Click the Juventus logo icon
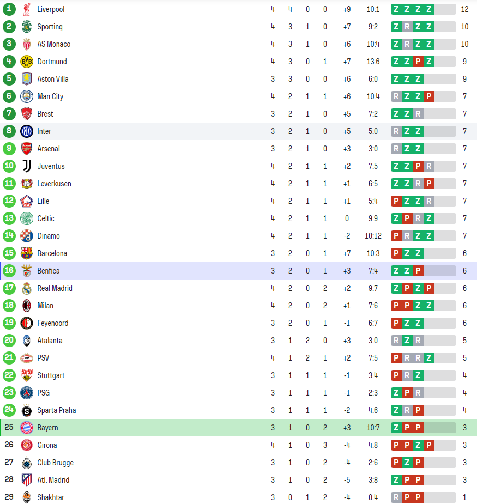Viewport: 477px width, 504px height. click(27, 166)
